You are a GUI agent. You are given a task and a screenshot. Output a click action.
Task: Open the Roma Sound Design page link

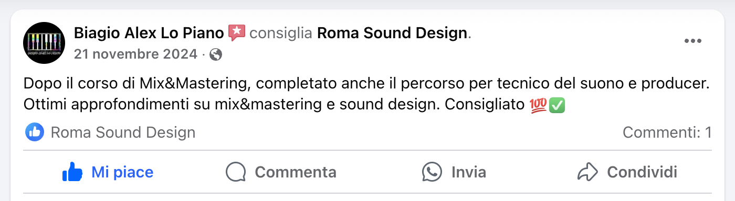coord(392,33)
